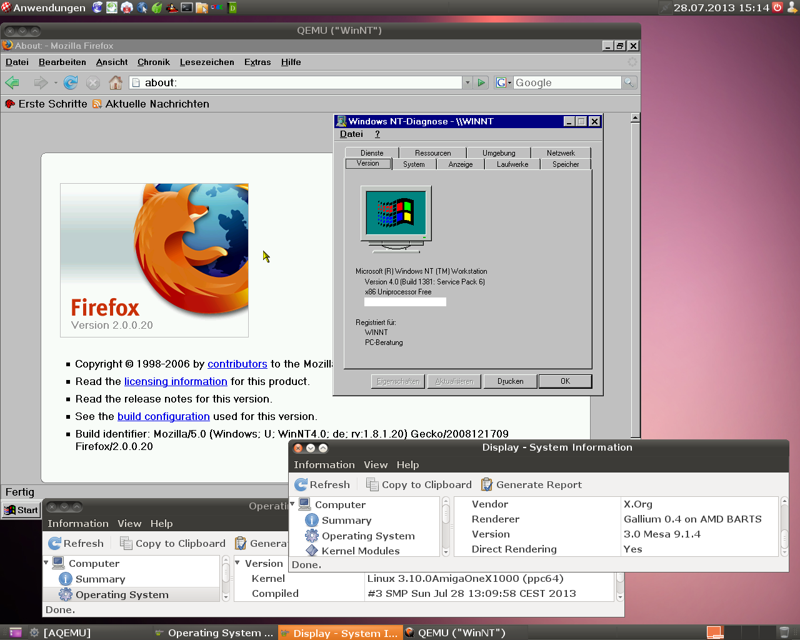Follow the build configuration link

(x=163, y=416)
